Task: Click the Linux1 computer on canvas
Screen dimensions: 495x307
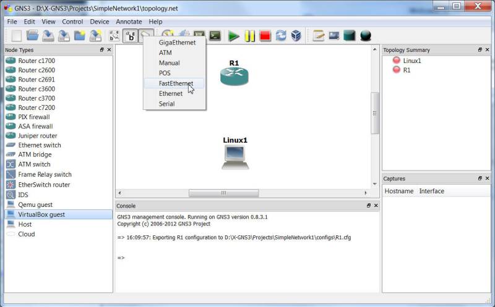Action: click(x=235, y=158)
